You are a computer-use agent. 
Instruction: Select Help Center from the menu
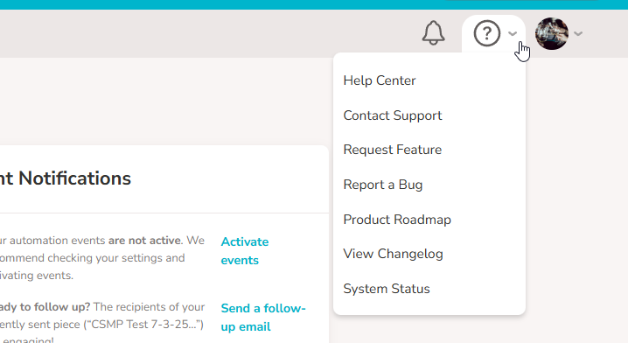[x=380, y=80]
